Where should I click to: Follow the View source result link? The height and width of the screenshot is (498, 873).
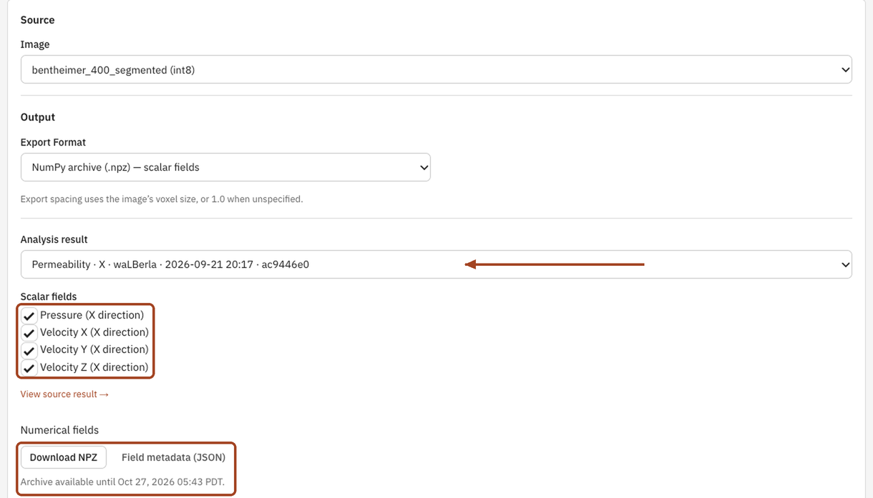[64, 394]
